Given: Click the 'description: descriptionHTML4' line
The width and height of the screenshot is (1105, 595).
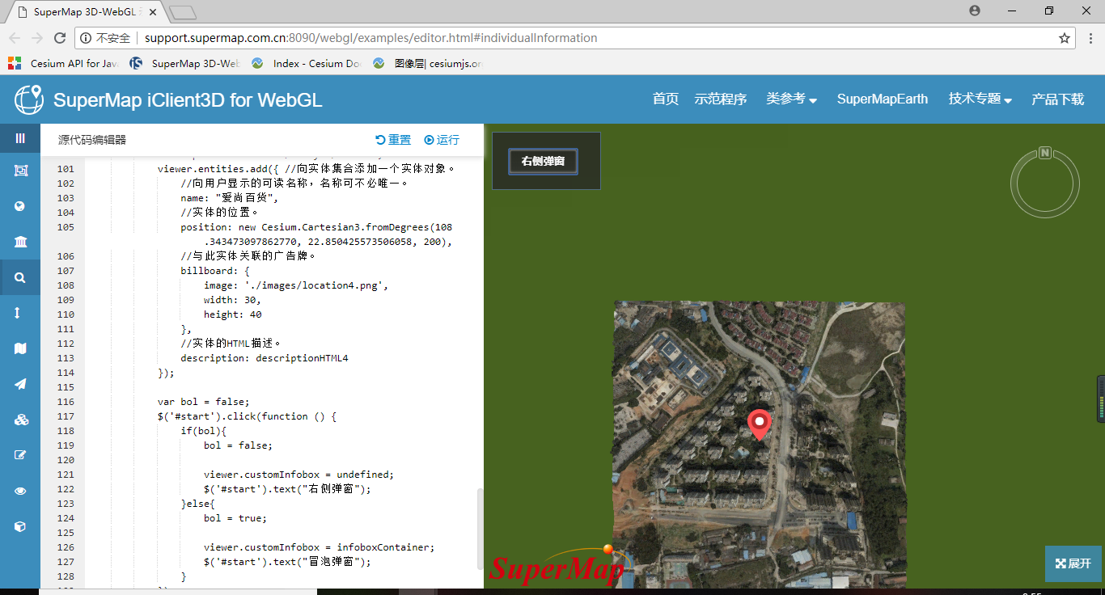Looking at the screenshot, I should 265,358.
